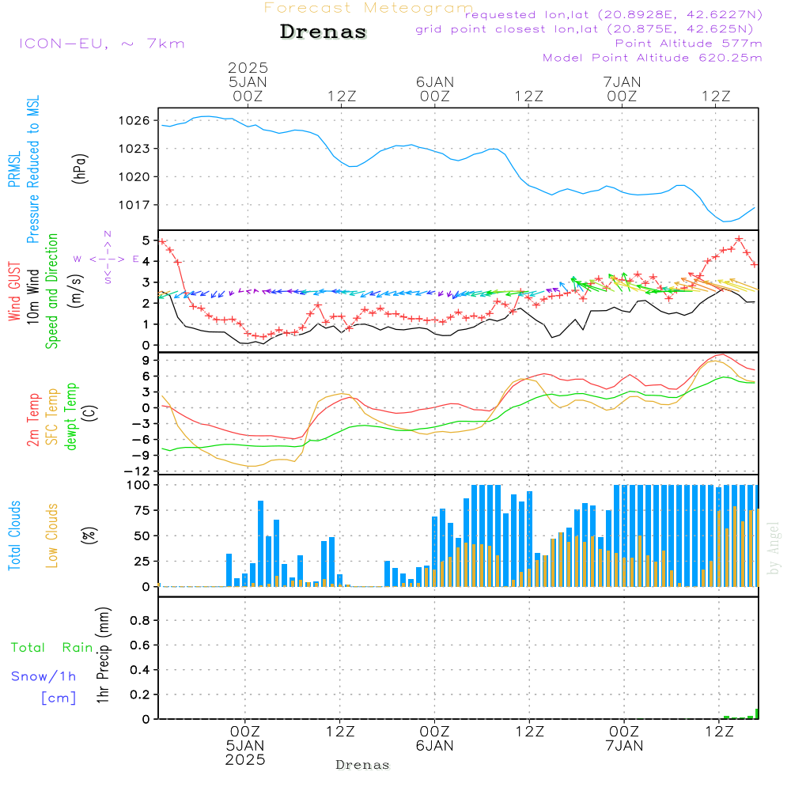Click the Snow/1h [cm] legend text

tap(44, 687)
